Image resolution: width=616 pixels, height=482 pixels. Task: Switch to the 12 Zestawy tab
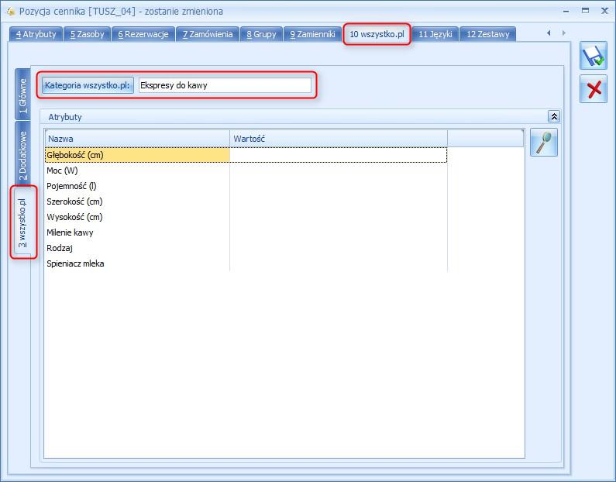pos(487,34)
